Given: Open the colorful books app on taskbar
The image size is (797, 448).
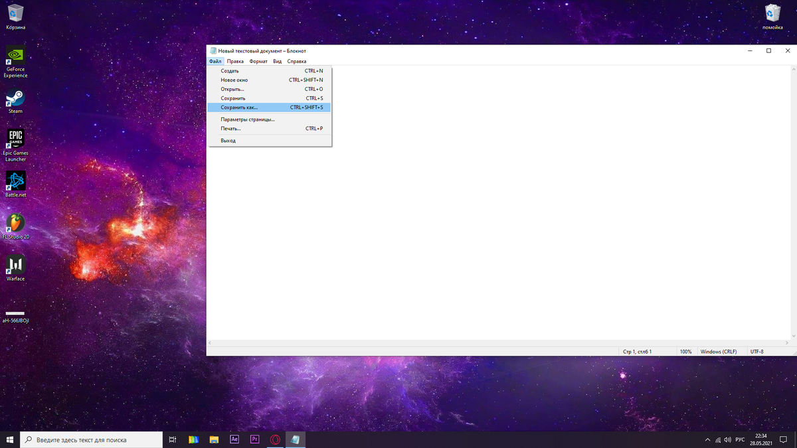Looking at the screenshot, I should point(193,439).
